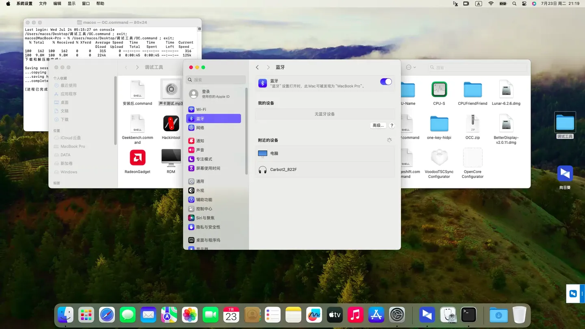Screen dimensions: 585x329
Task: Pause the 声卡测试.mp3 preview
Action: (171, 89)
